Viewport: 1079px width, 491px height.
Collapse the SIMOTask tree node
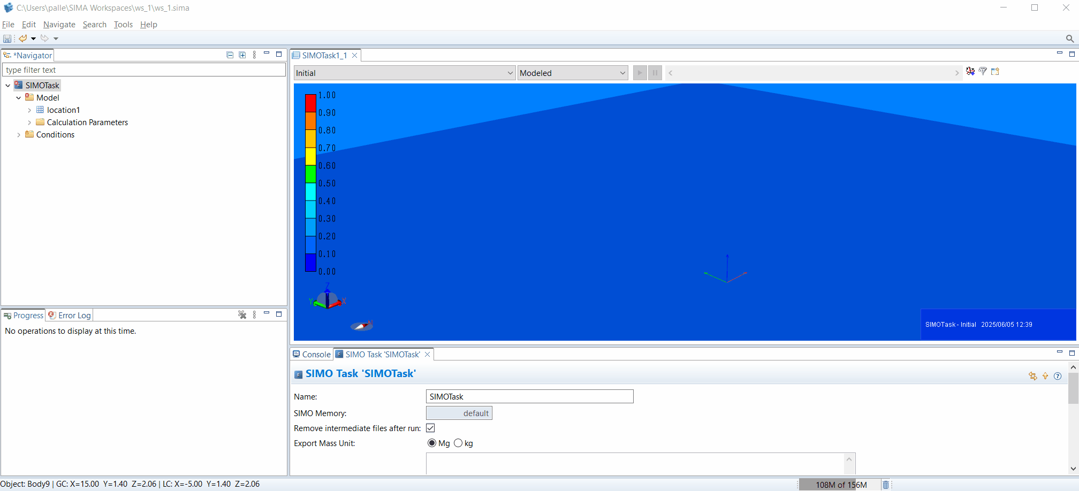(8, 86)
